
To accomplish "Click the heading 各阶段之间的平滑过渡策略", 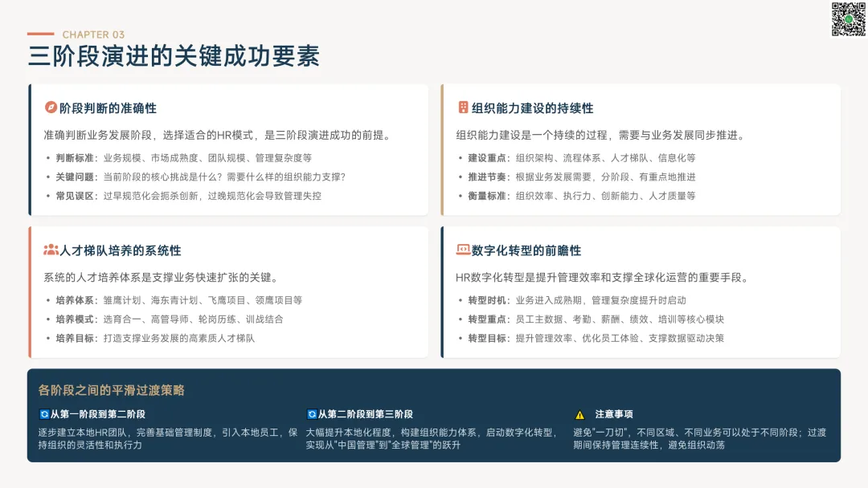I will pyautogui.click(x=111, y=390).
